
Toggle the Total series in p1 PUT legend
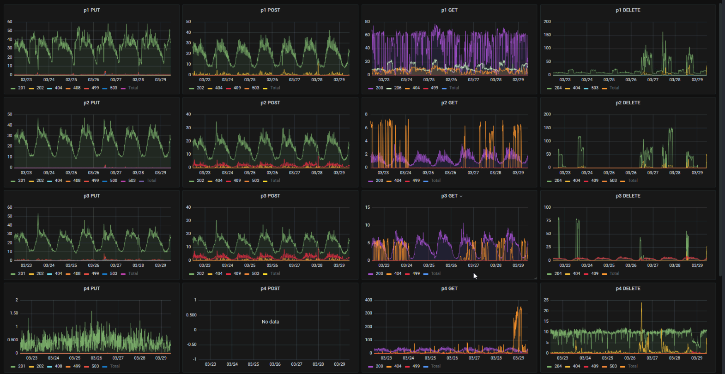(133, 88)
